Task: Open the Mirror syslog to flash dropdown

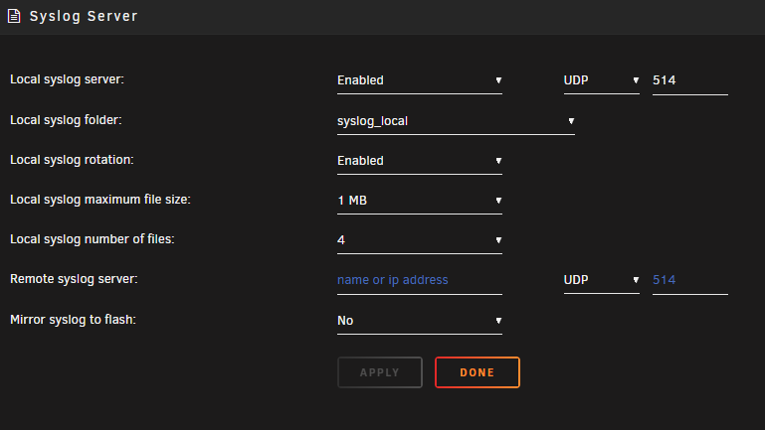Action: (420, 321)
